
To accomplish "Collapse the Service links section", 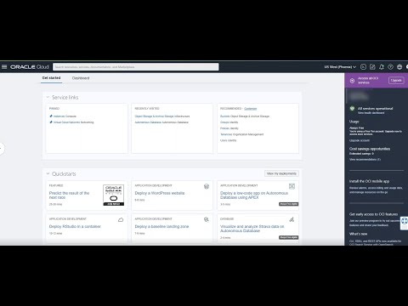I will click(48, 97).
